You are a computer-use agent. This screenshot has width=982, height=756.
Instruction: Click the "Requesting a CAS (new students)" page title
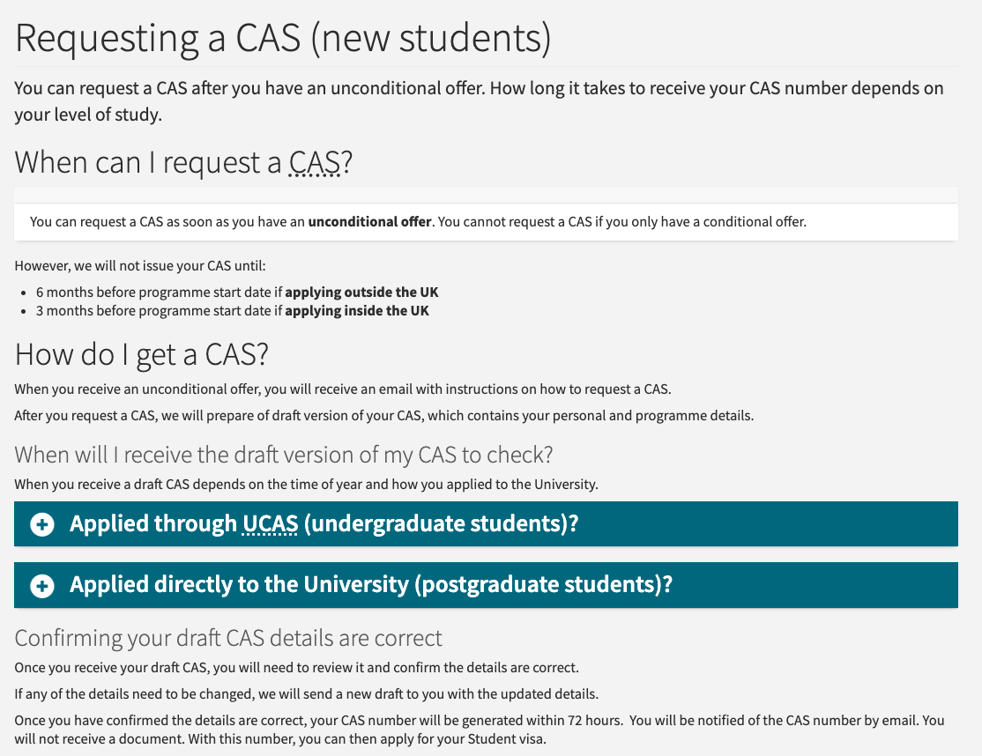pos(283,40)
